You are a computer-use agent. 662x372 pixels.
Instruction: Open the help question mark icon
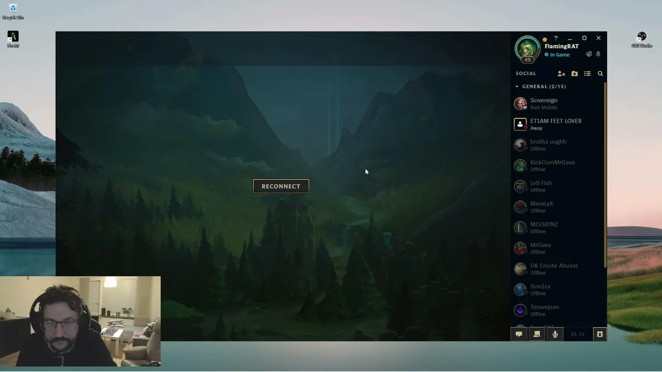556,38
